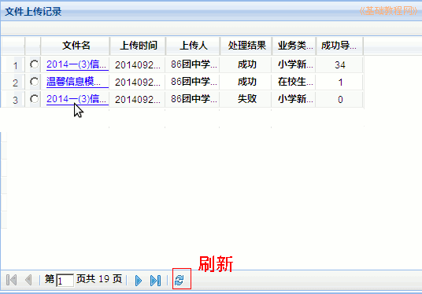This screenshot has height=294, width=422.
Task: Click the upload time 2014092... in row 2
Action: tap(138, 82)
